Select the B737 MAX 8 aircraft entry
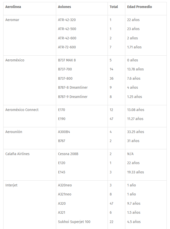 click(x=67, y=60)
